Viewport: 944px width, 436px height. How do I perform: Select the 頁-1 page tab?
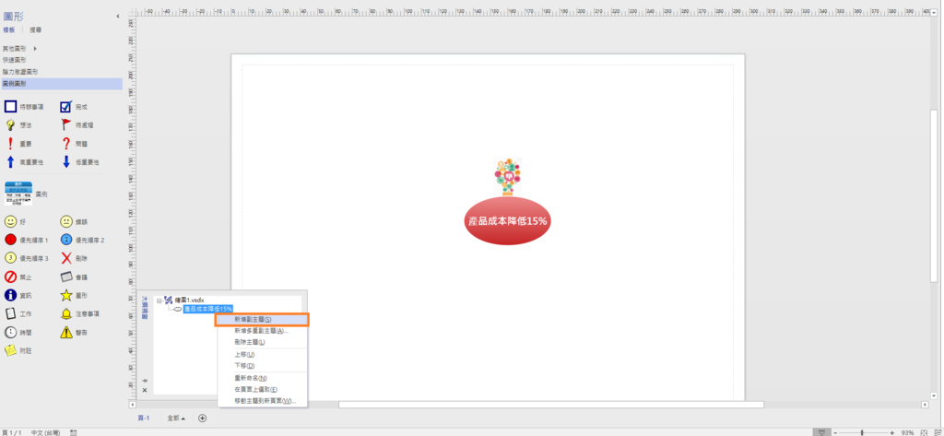click(143, 418)
